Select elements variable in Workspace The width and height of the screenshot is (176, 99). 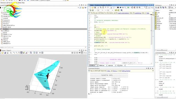tap(159, 23)
